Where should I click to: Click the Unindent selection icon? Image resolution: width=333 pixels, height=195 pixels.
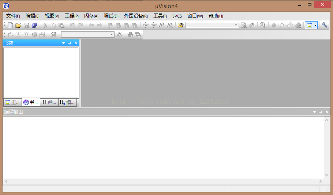[154, 25]
